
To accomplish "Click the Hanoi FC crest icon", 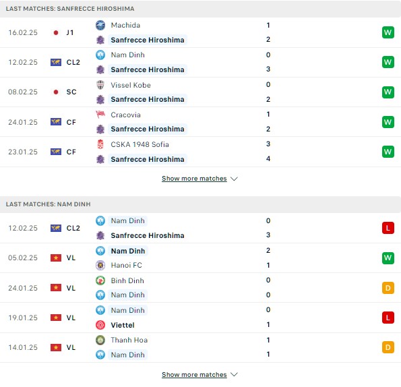I will (x=100, y=265).
